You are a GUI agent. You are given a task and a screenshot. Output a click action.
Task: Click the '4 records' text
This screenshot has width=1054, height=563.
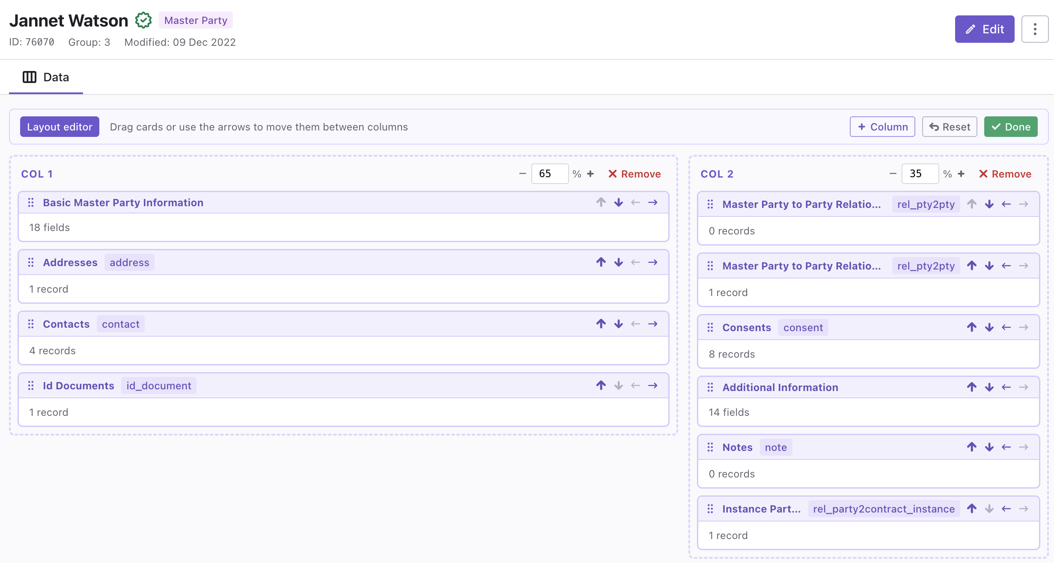(x=52, y=350)
